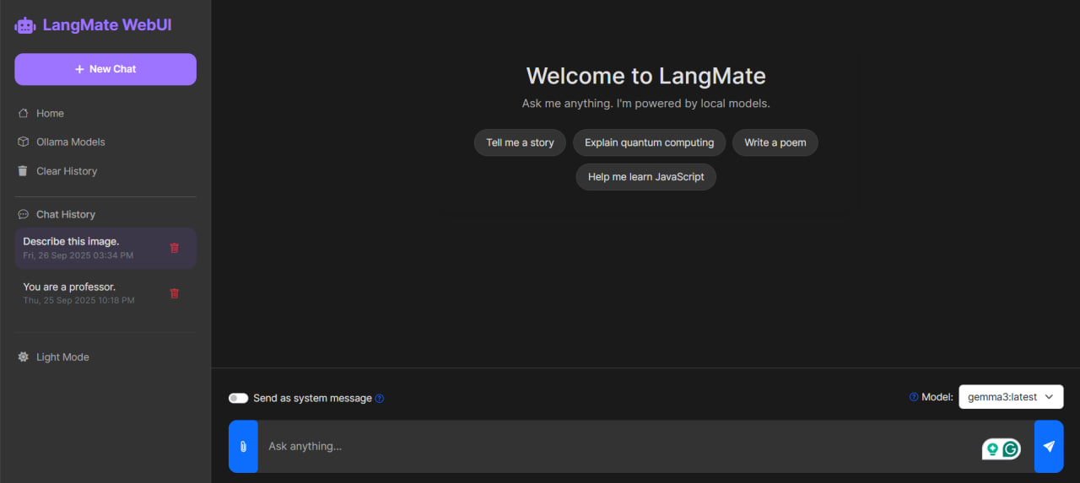Click the LangMate robot logo icon
The width and height of the screenshot is (1080, 483).
tap(25, 25)
